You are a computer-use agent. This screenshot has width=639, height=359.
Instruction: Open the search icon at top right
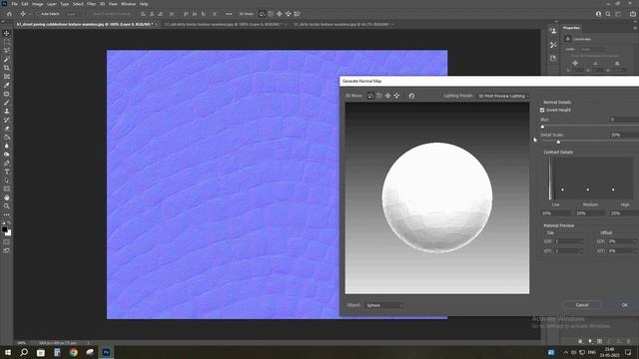tap(608, 14)
